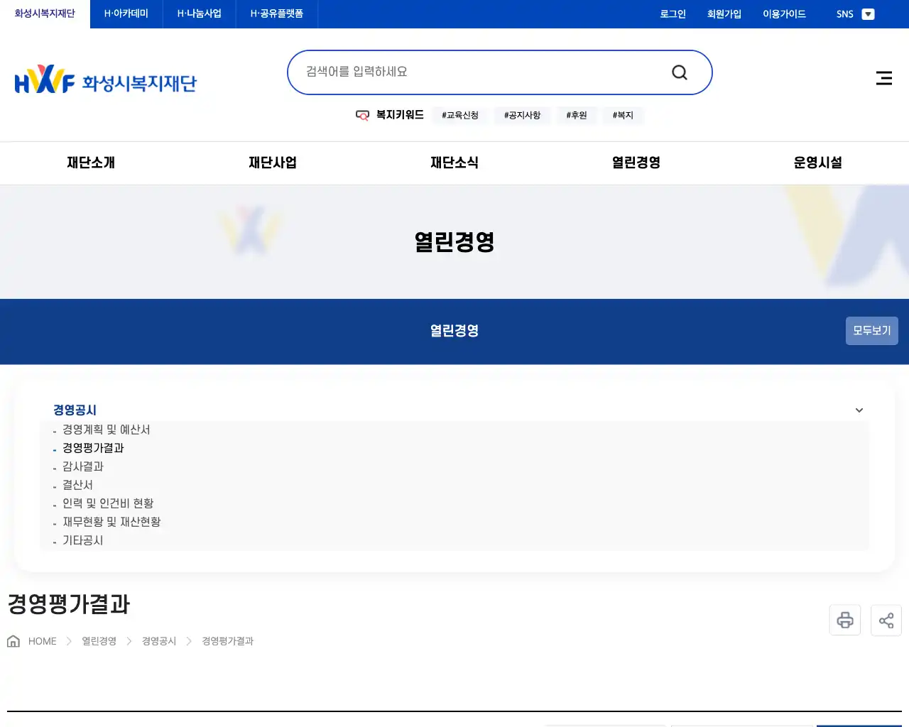
Task: Open the 기타공시 page link
Action: point(82,540)
